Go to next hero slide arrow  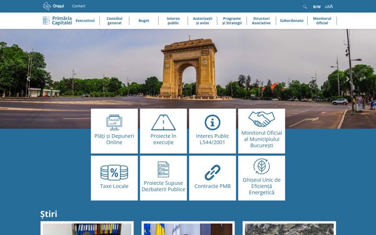click(348, 79)
